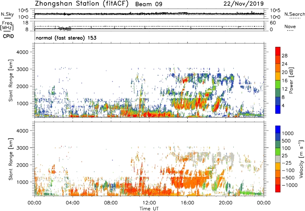
Task: Pick the red top segment of Power colorbar
Action: pos(278,51)
